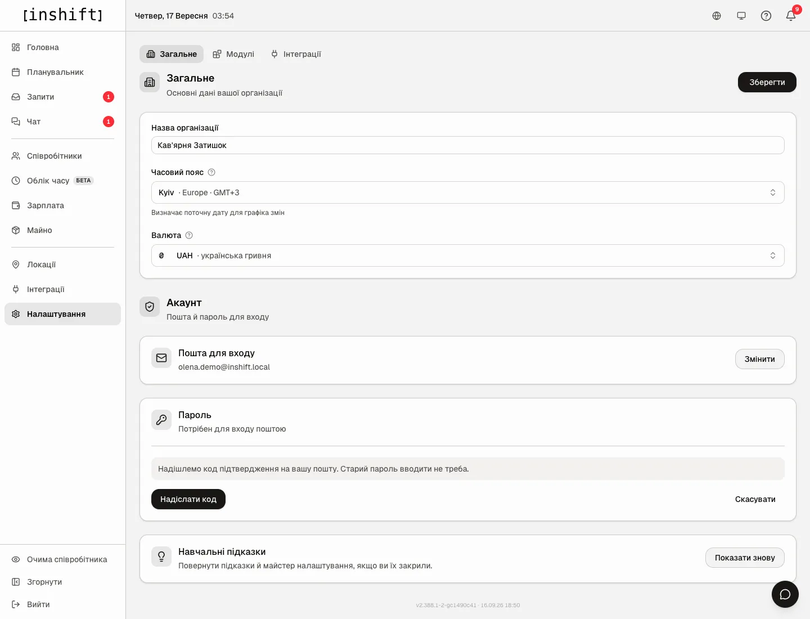Switch to the Модулі tab
810x619 pixels.
233,54
